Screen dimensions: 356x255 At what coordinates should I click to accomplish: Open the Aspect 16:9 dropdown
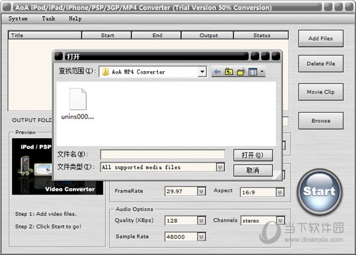280,192
